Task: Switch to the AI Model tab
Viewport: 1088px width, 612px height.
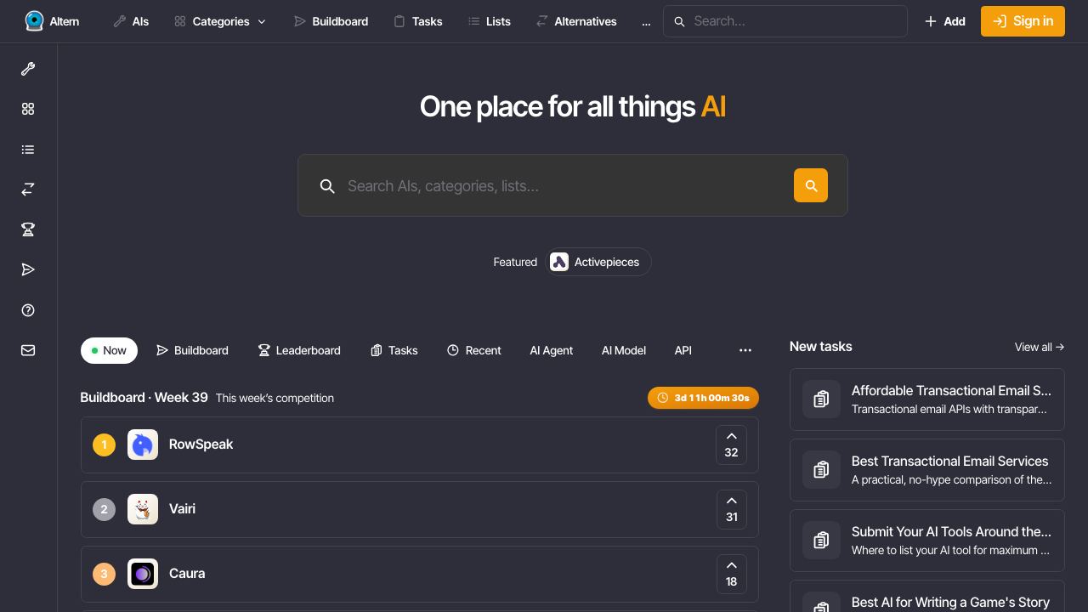Action: coord(624,350)
